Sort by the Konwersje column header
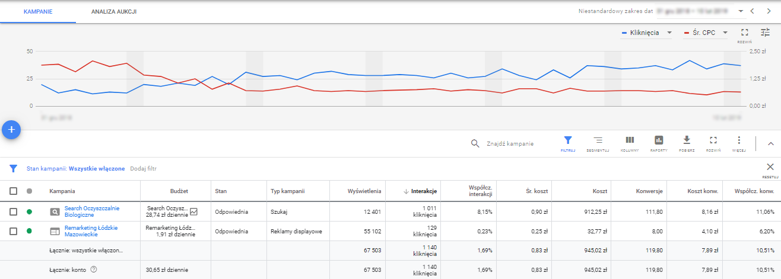This screenshot has height=279, width=781. [x=649, y=191]
